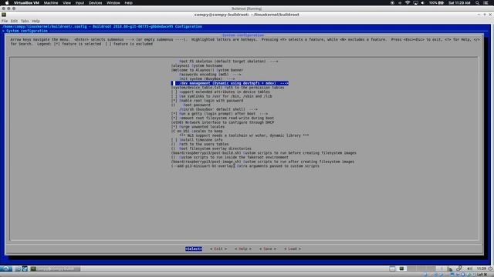Click the Load button
Image resolution: width=494 pixels, height=277 pixels.
click(x=293, y=249)
